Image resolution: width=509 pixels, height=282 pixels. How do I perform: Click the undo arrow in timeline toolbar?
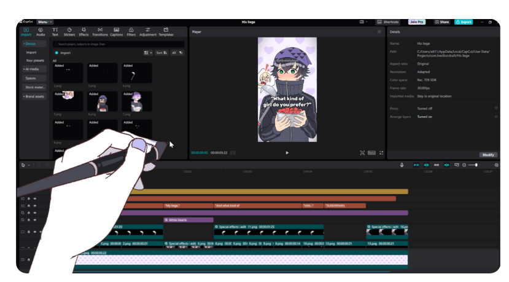[38, 165]
